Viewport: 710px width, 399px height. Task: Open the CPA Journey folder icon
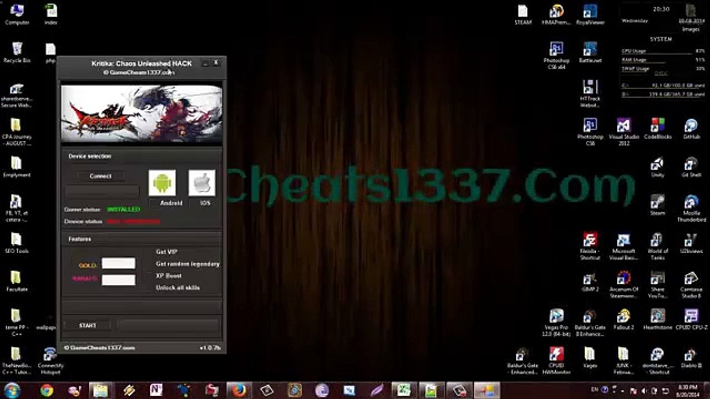coord(17,131)
